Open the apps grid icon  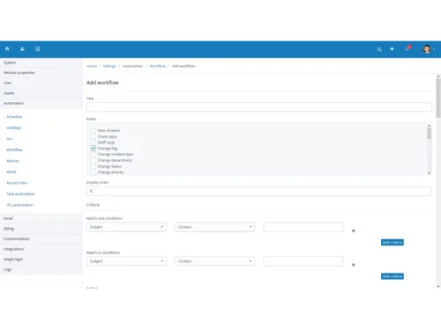[37, 48]
